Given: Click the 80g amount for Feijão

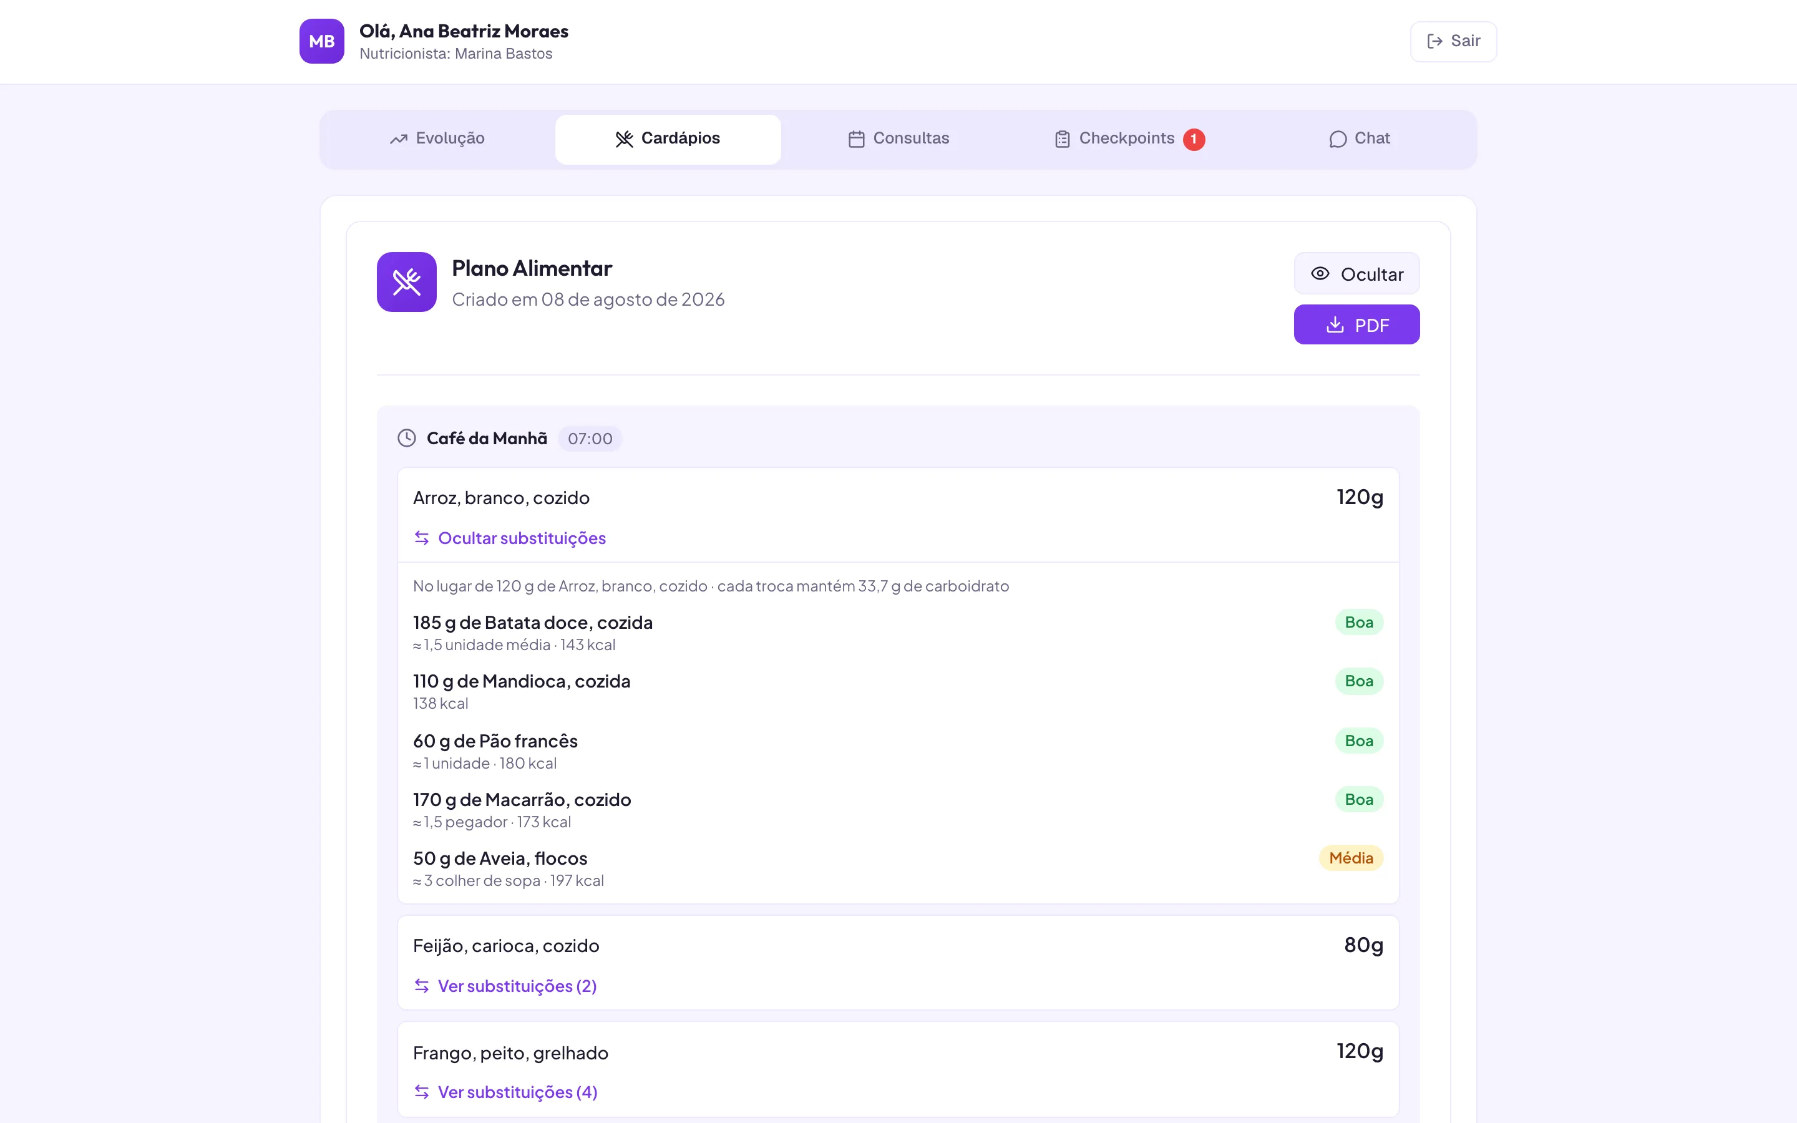Looking at the screenshot, I should tap(1363, 945).
